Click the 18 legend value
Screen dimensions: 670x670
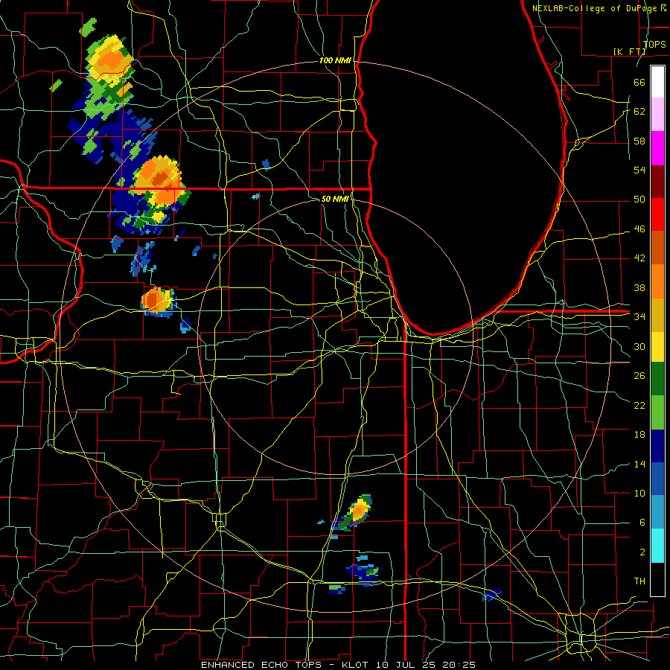coord(639,435)
